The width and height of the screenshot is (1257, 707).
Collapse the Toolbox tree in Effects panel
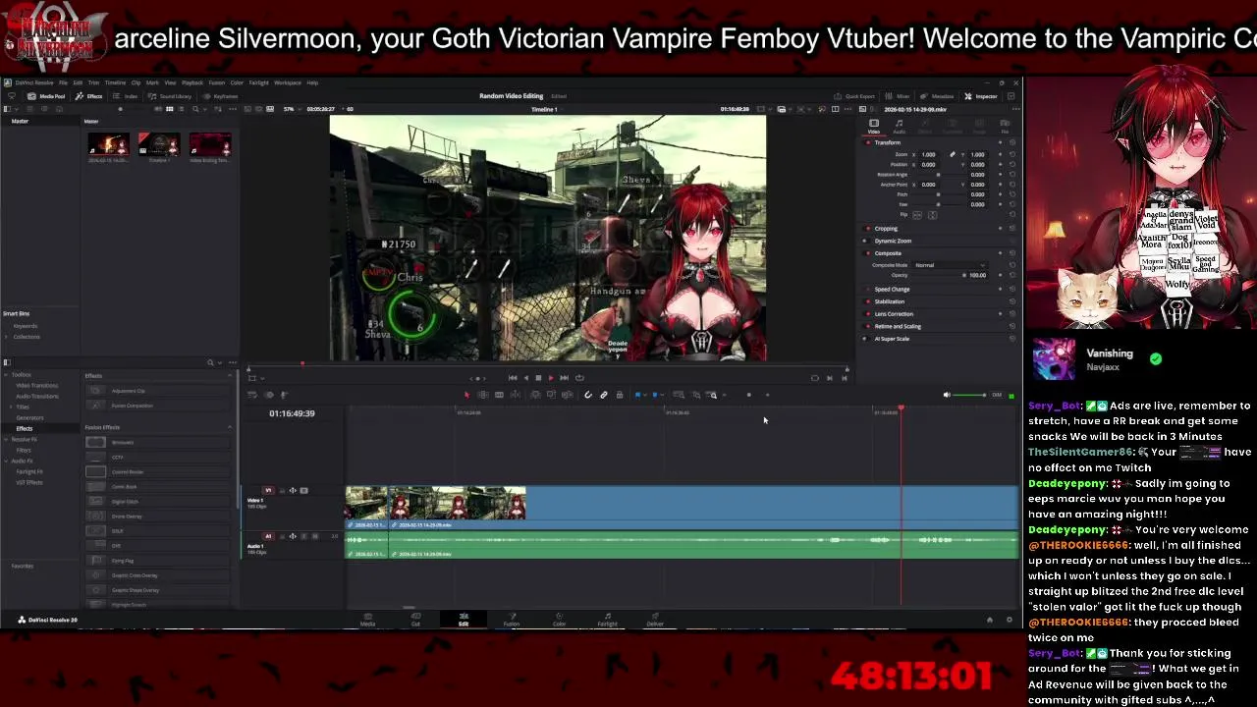6,375
